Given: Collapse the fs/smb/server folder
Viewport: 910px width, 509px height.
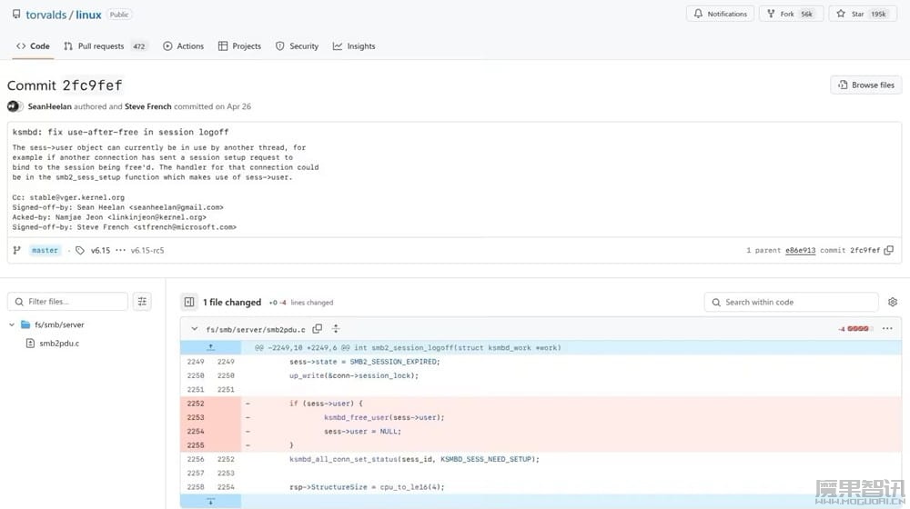Looking at the screenshot, I should pos(12,324).
